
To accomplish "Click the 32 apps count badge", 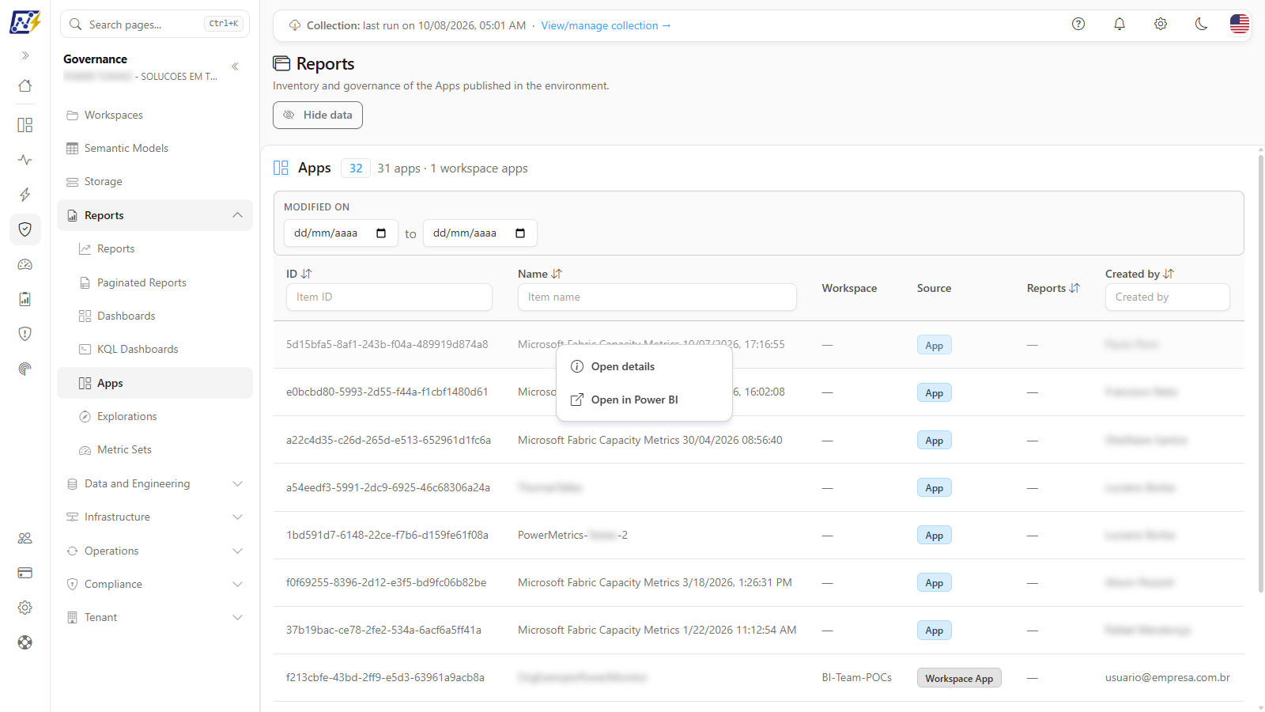I will coord(356,169).
